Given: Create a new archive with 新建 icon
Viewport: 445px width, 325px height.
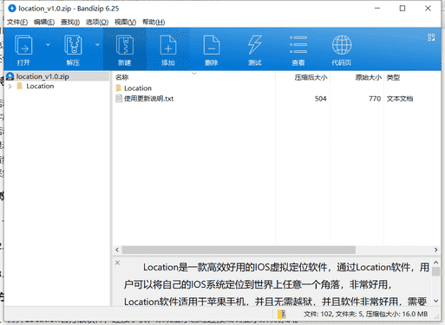Looking at the screenshot, I should coord(125,49).
